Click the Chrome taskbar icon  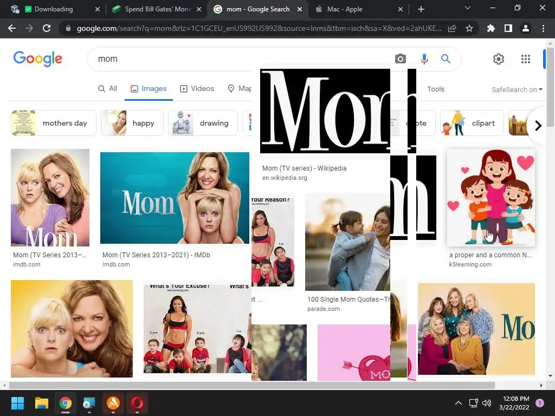[66, 403]
